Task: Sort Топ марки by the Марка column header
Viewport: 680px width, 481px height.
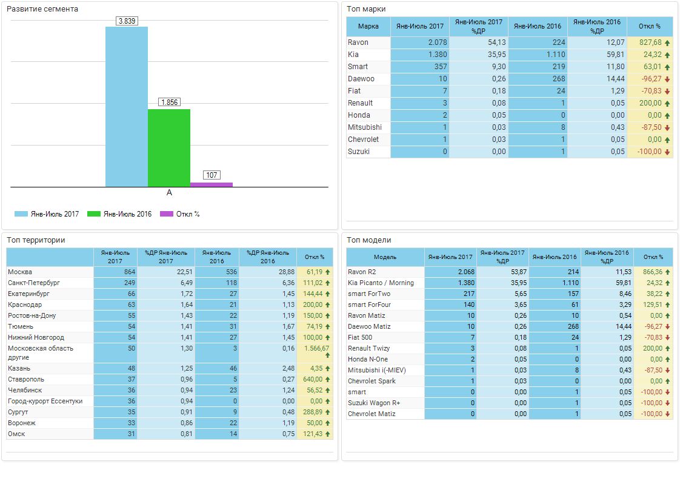Action: point(368,27)
